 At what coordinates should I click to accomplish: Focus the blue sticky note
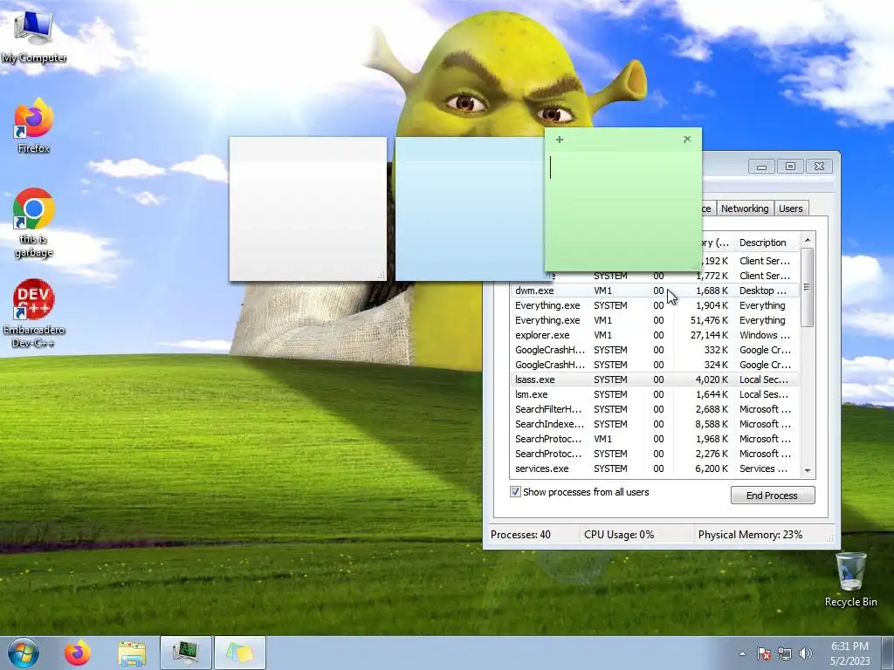click(x=469, y=209)
